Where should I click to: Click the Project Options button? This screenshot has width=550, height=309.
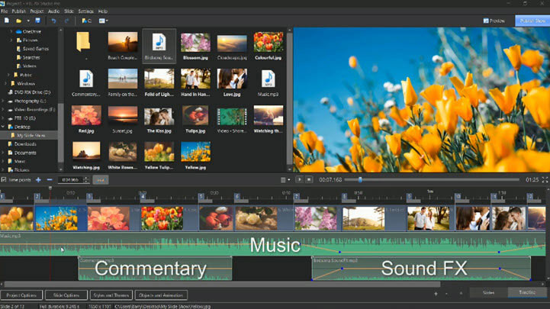(x=21, y=295)
